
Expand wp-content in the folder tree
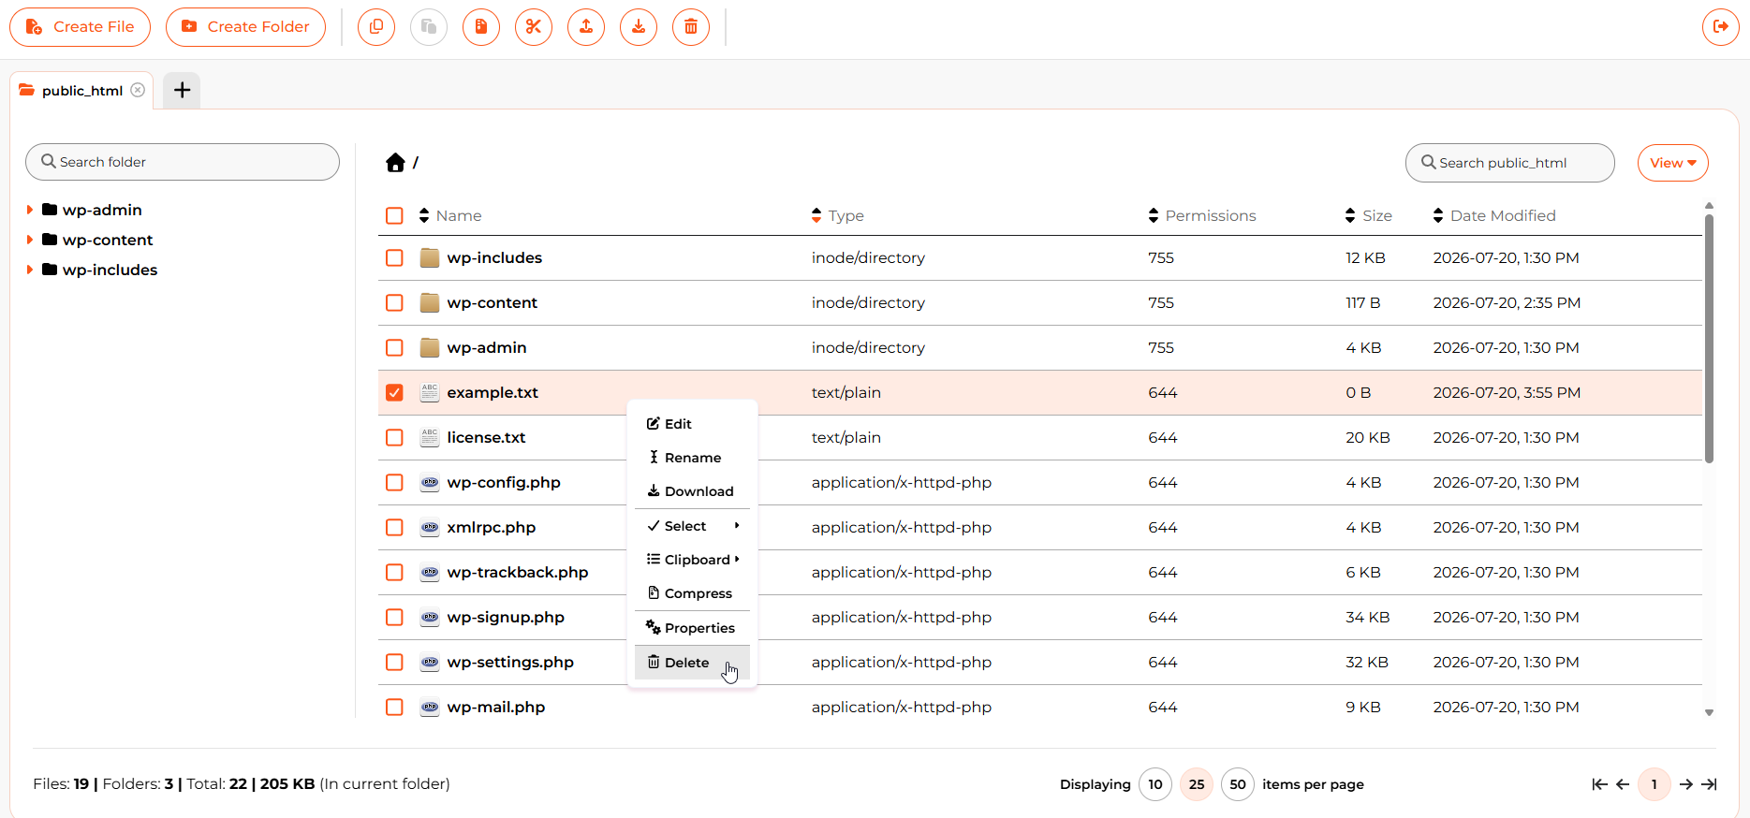click(x=30, y=240)
